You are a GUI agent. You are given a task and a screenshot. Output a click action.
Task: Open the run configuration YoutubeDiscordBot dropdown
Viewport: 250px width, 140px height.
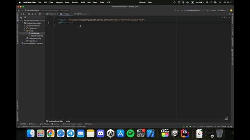click(x=196, y=10)
